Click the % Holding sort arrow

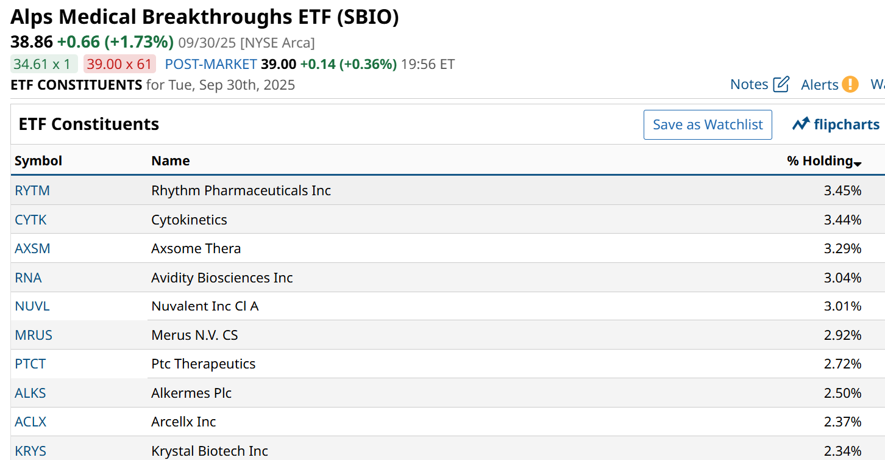point(858,164)
